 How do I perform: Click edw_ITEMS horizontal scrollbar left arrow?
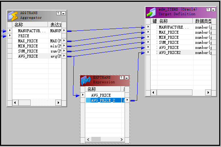coord(153,93)
